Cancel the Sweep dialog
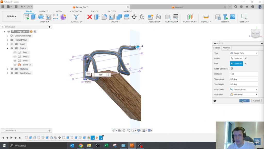This screenshot has height=149, width=264. point(256,101)
